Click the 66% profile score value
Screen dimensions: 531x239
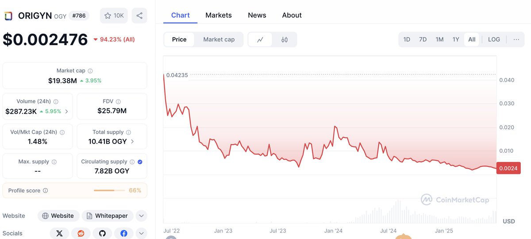point(135,191)
